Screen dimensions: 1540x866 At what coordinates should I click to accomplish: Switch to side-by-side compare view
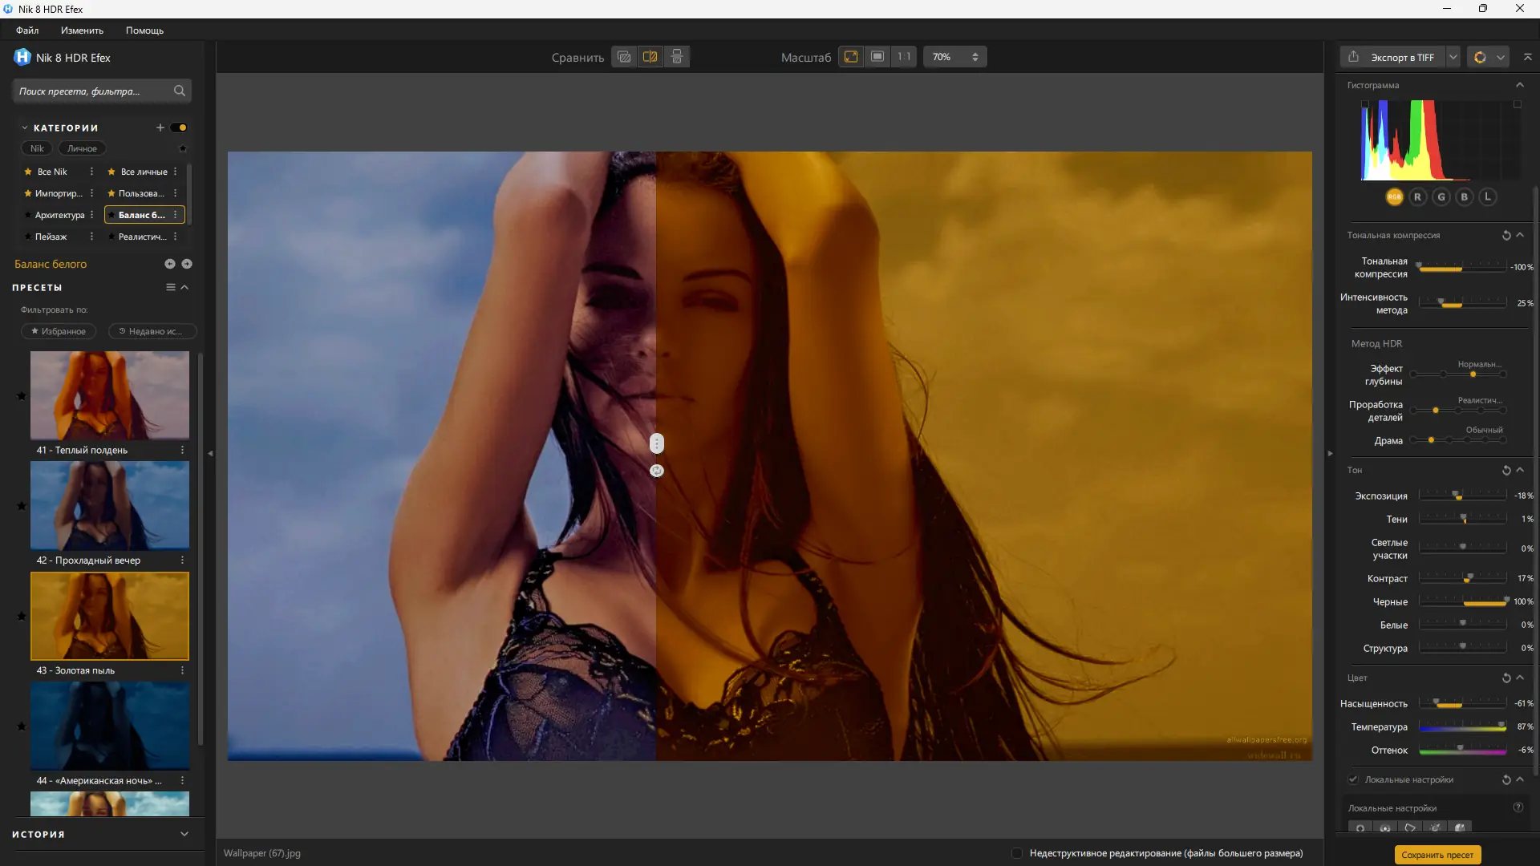point(677,57)
